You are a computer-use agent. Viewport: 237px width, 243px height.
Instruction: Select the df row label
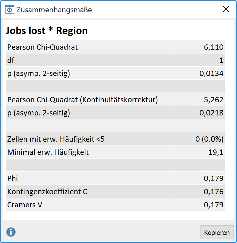pos(11,60)
